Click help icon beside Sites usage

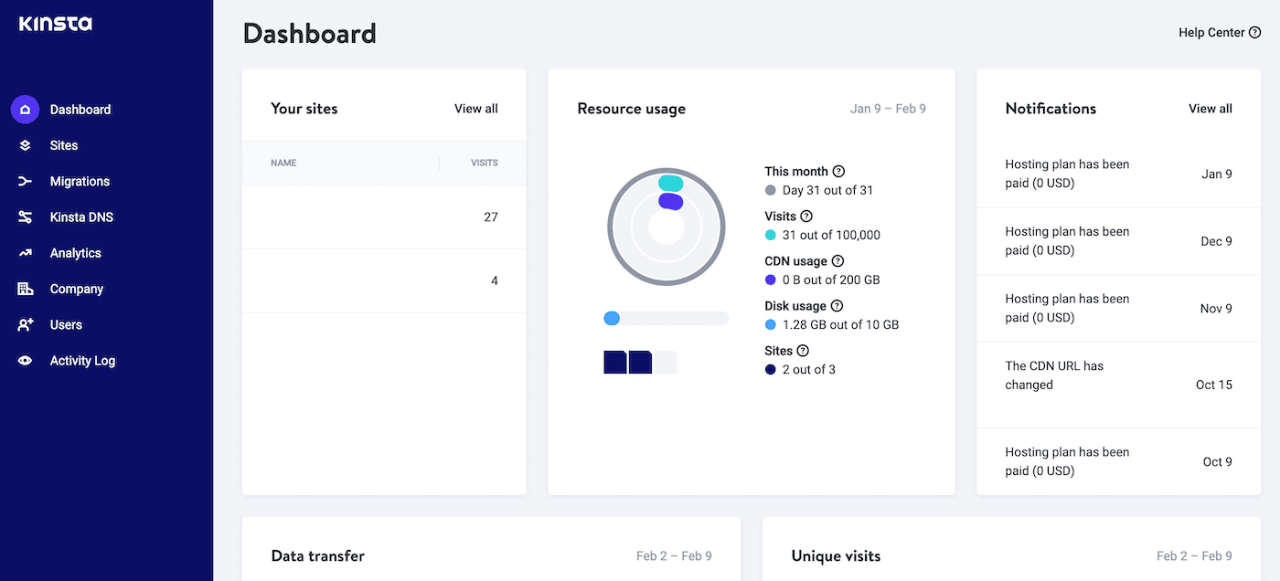point(803,351)
